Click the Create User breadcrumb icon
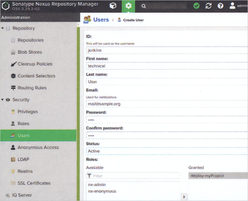The width and height of the screenshot is (248, 201). click(x=119, y=20)
